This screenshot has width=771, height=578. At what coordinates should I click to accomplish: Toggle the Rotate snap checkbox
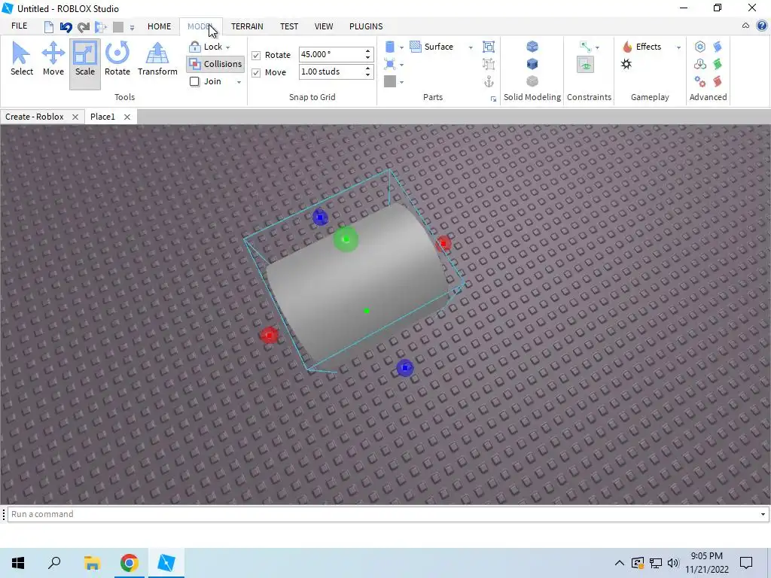point(256,55)
